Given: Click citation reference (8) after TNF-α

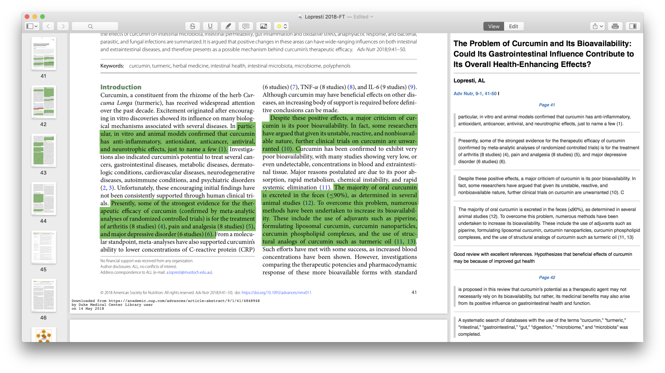Looking at the screenshot, I should [x=351, y=87].
